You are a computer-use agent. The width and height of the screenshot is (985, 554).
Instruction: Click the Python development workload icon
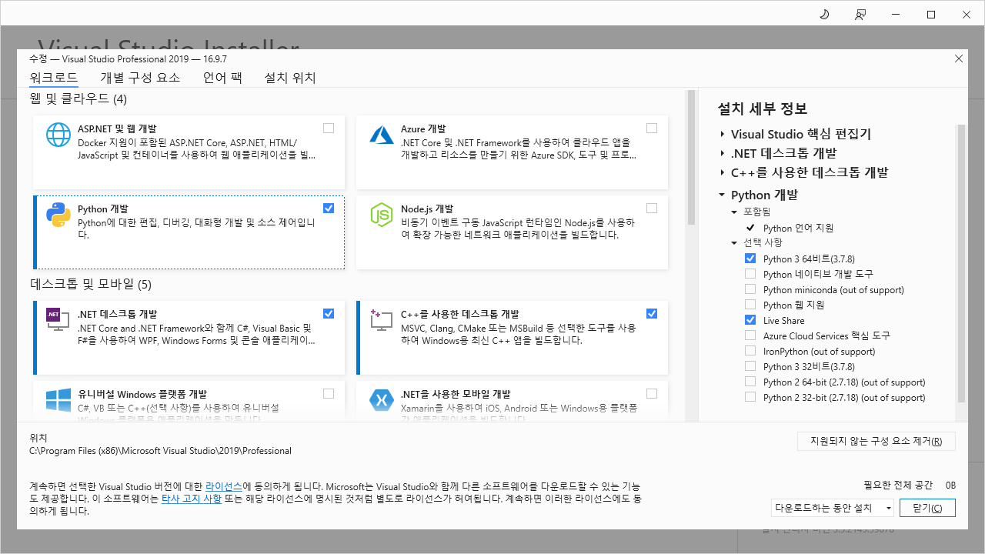click(x=58, y=215)
